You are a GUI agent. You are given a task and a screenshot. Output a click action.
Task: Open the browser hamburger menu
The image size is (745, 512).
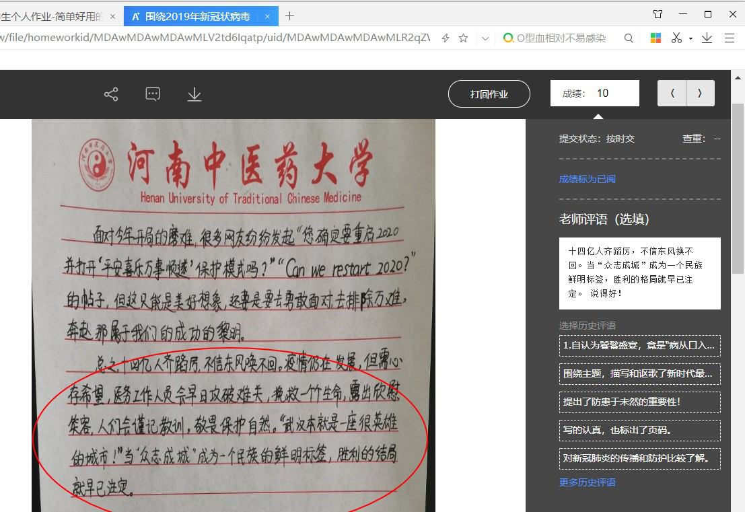pyautogui.click(x=730, y=38)
